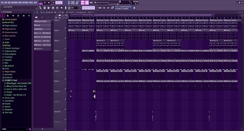Select the Serum pattern in picker list
244x131 pixels.
point(42,25)
